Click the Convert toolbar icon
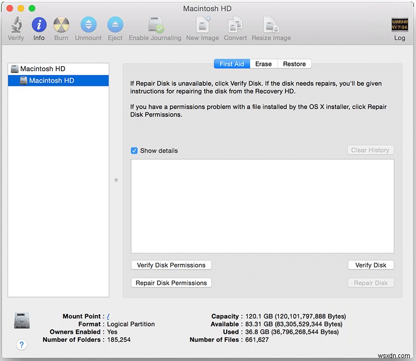The width and height of the screenshot is (416, 361). (x=235, y=24)
